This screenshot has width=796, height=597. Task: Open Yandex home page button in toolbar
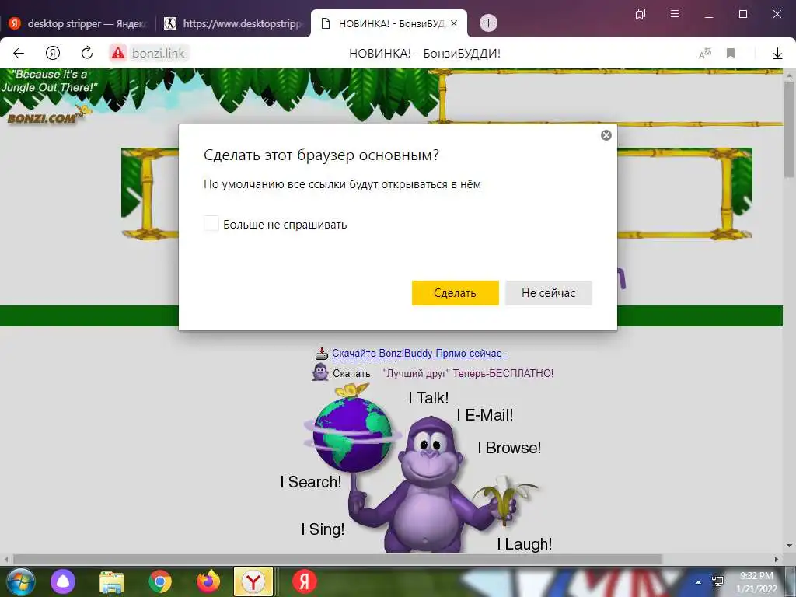tap(53, 53)
